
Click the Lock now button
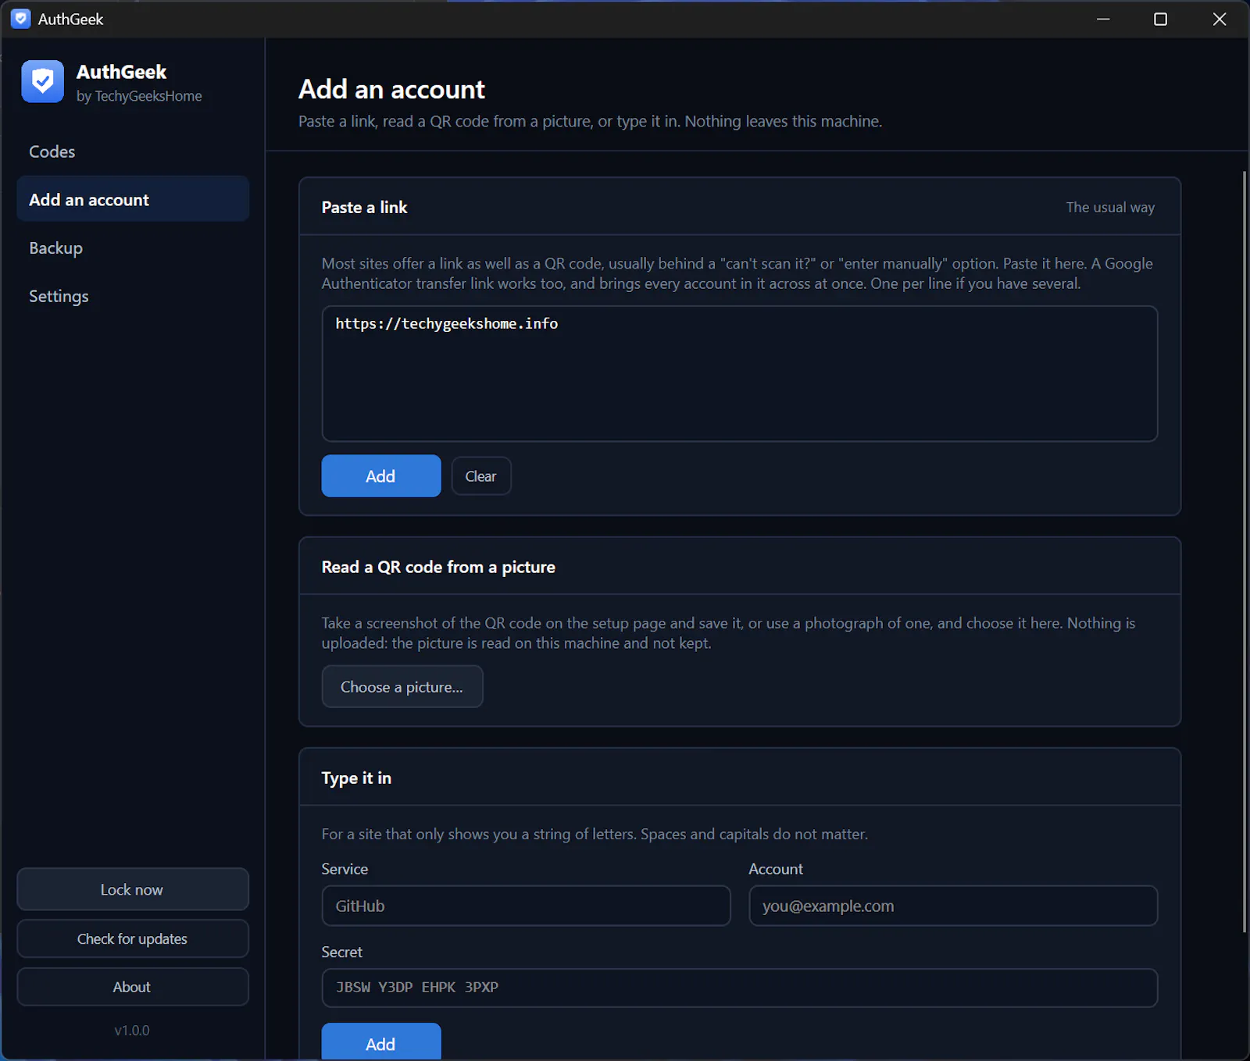(x=133, y=889)
